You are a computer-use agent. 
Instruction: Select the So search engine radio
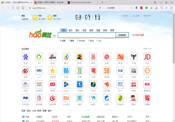[x=97, y=41]
